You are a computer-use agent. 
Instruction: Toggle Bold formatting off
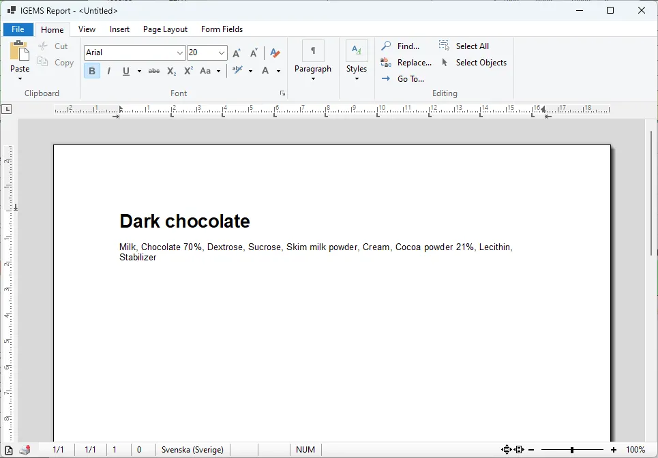(92, 71)
